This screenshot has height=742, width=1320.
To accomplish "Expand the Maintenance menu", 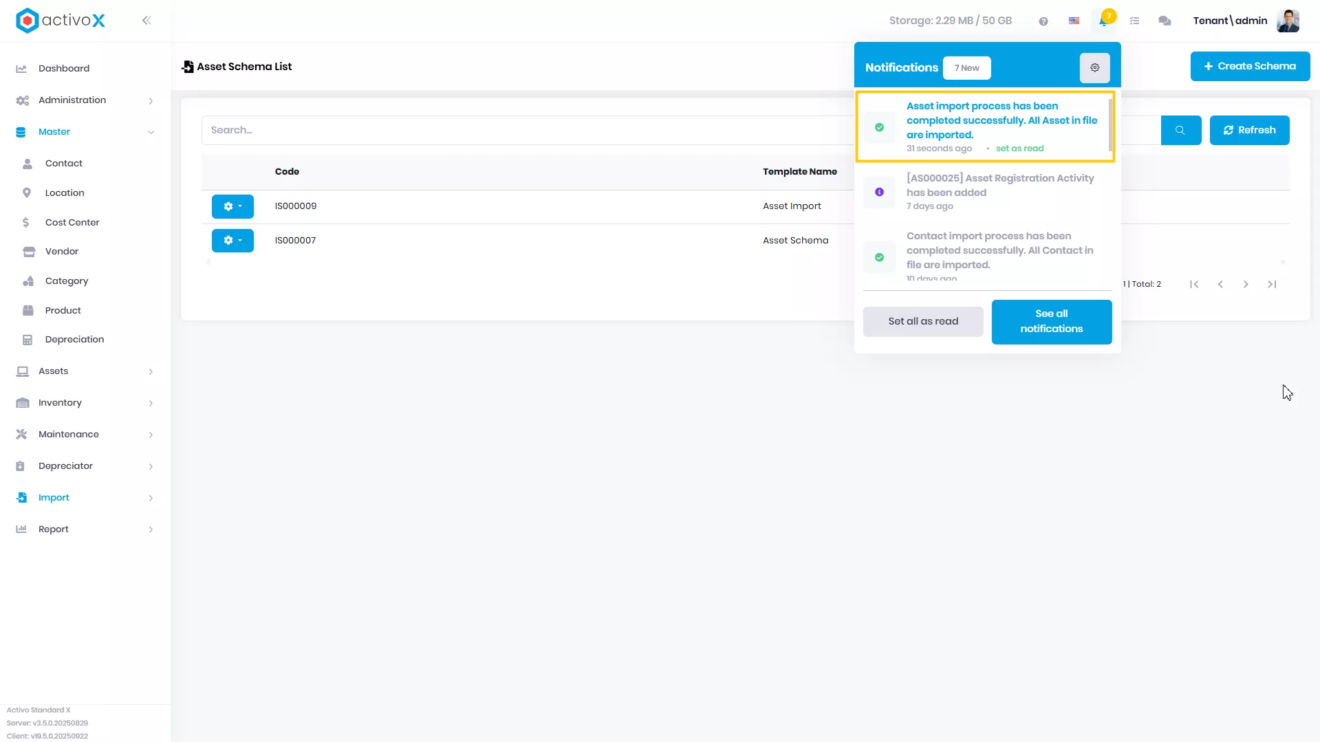I will pyautogui.click(x=85, y=435).
